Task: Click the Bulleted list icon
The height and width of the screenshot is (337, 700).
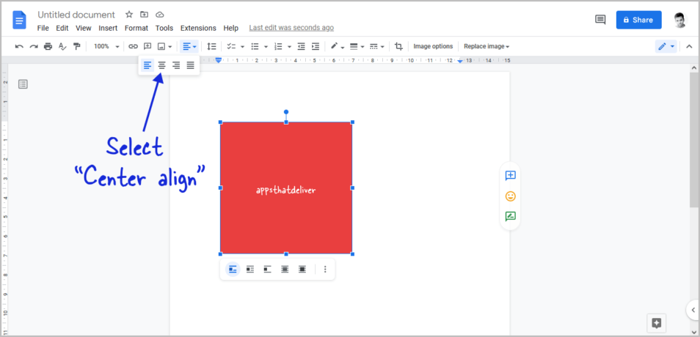Action: coord(255,46)
